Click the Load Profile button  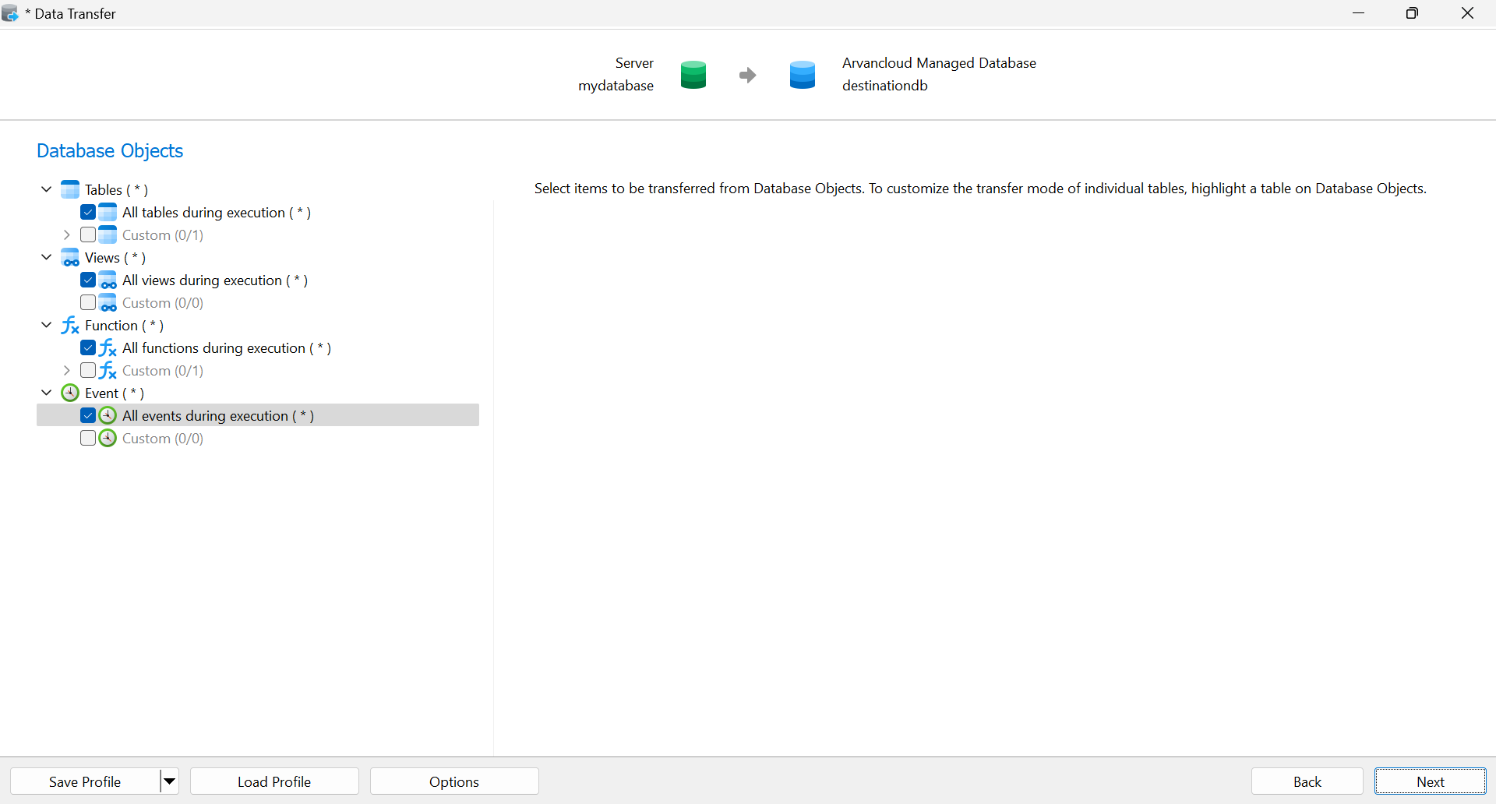274,781
